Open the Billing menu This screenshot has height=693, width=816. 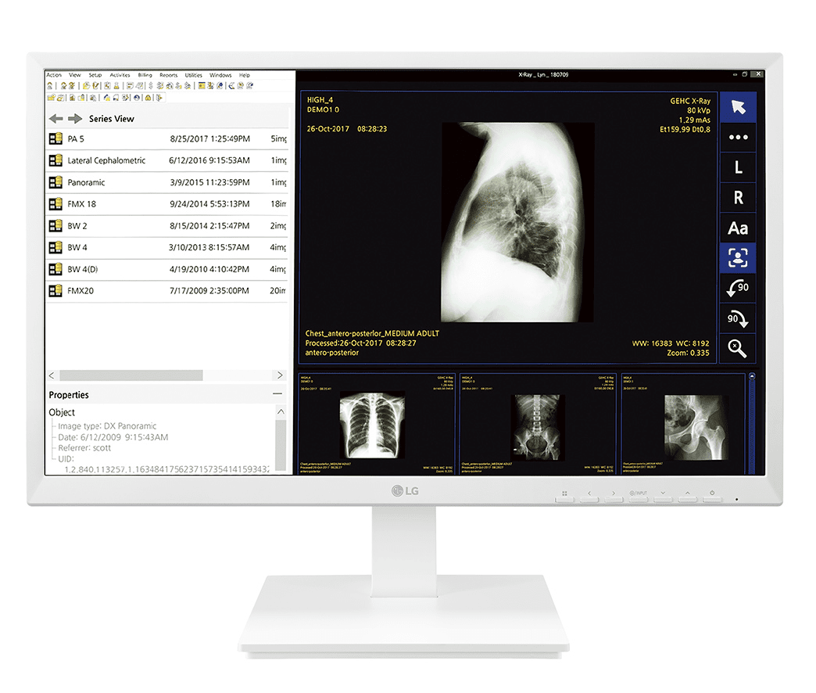click(145, 75)
